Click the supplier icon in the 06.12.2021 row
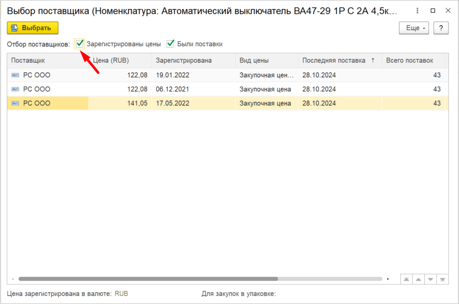This screenshot has width=459, height=304. [x=15, y=89]
